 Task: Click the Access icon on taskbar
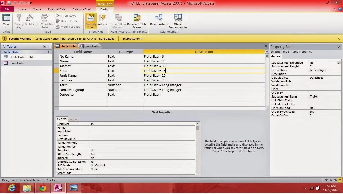point(58,188)
